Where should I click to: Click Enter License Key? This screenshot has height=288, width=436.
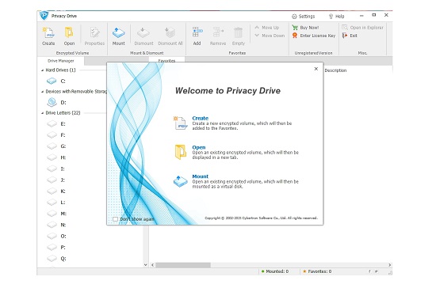314,36
